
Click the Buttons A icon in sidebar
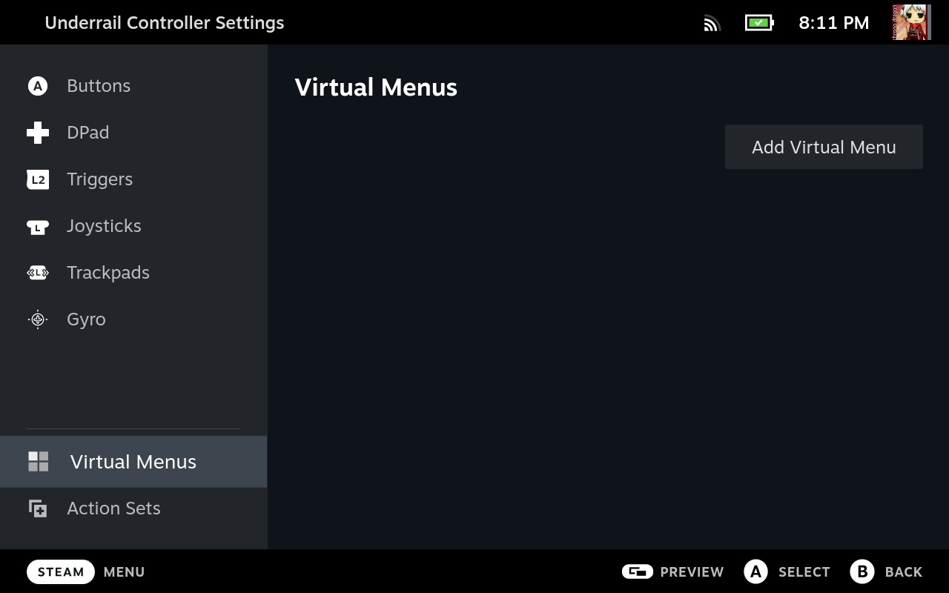pos(37,86)
